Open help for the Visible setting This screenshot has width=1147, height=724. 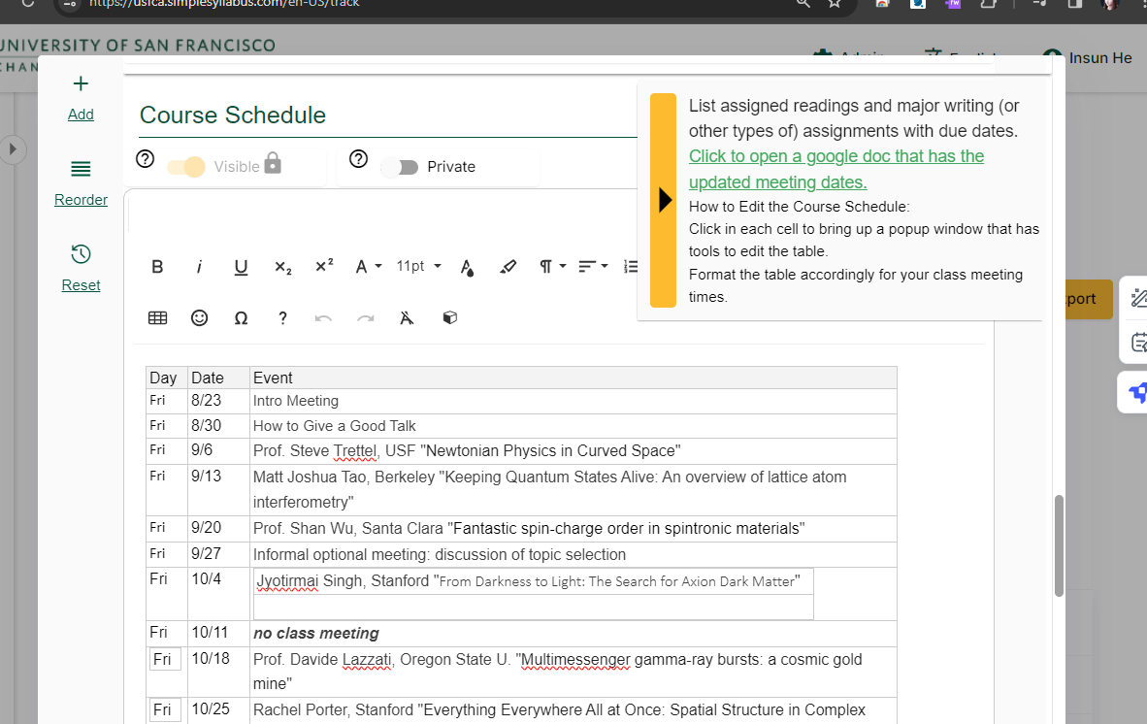pos(145,159)
